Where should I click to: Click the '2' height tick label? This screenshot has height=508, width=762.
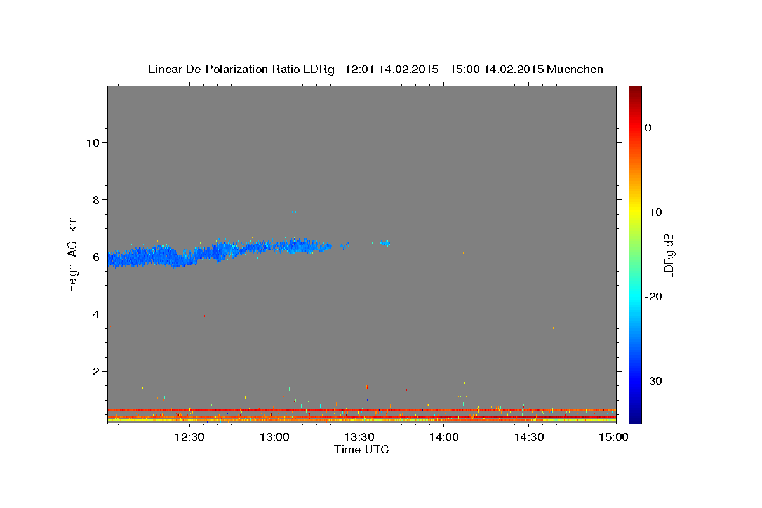point(95,371)
